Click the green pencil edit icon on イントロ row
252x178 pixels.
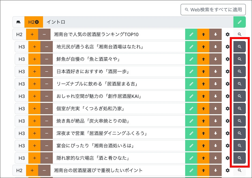click(x=240, y=22)
